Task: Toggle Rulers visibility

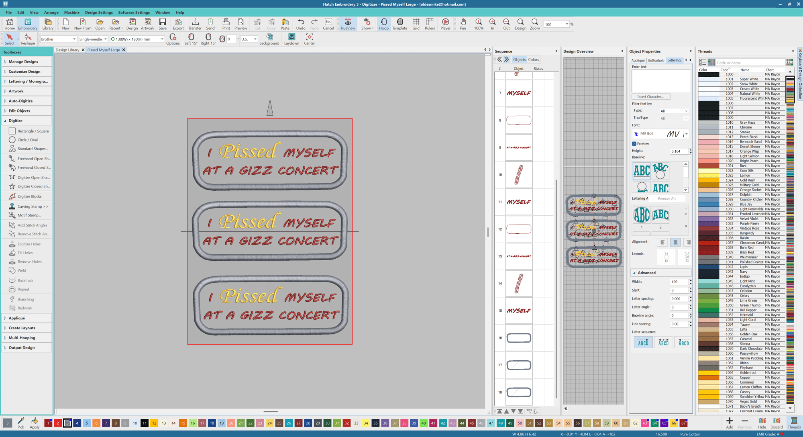Action: click(430, 24)
